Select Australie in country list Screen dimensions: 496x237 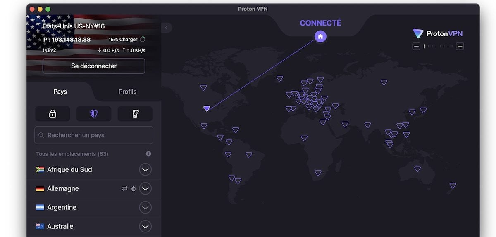94,226
